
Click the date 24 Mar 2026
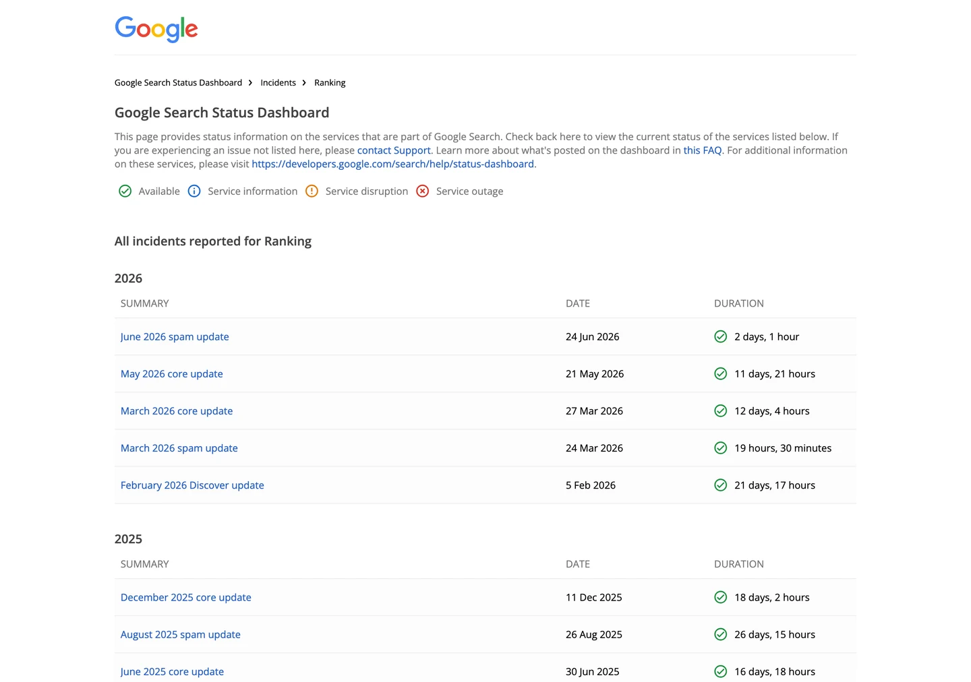(594, 448)
